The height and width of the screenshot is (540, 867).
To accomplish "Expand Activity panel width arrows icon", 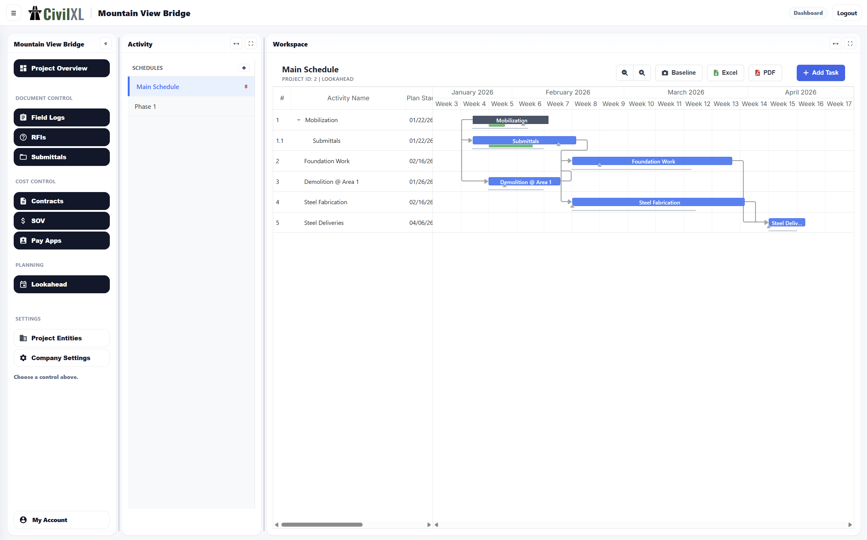I will (x=236, y=43).
